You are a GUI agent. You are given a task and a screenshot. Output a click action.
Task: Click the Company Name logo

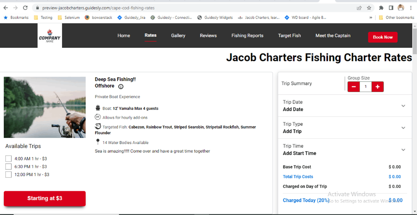coord(50,36)
